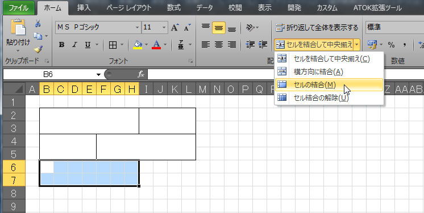The height and width of the screenshot is (213, 424).
Task: Open paste options dropdown arrow
Action: [18, 50]
